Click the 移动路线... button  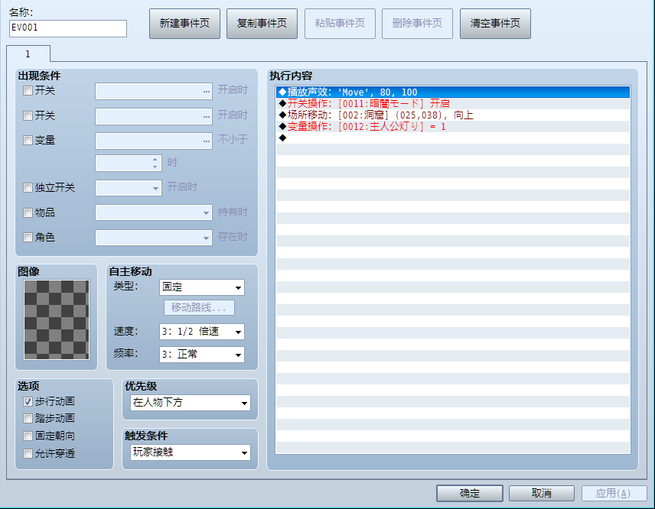coord(199,308)
